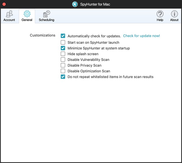Uncheck Automatically check for updates
182x163 pixels.
tap(63, 36)
